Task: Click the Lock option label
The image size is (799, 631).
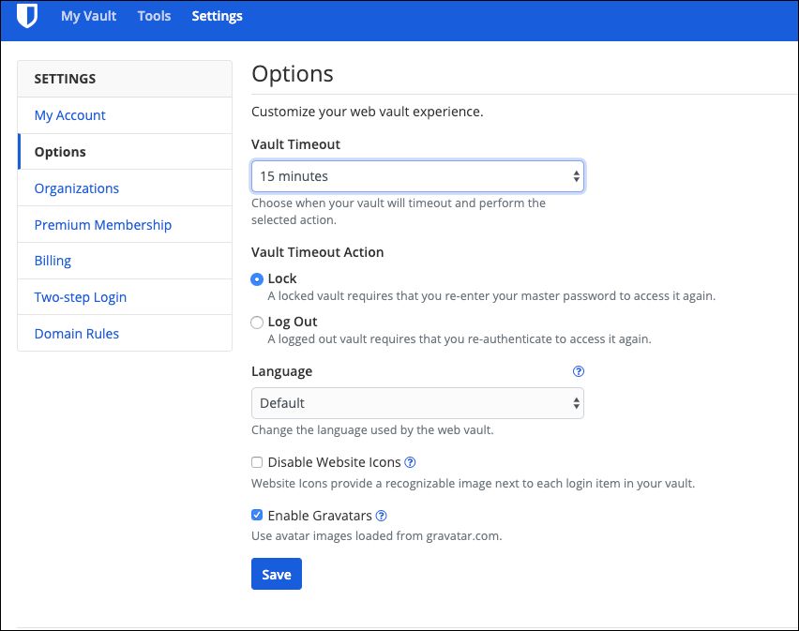Action: click(x=281, y=278)
